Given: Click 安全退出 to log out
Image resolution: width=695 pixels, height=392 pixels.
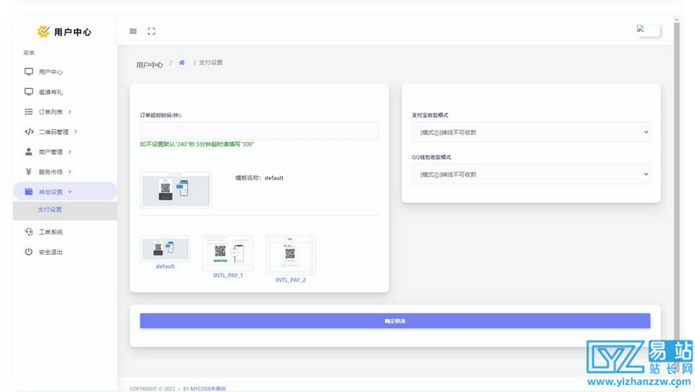Looking at the screenshot, I should (x=51, y=252).
